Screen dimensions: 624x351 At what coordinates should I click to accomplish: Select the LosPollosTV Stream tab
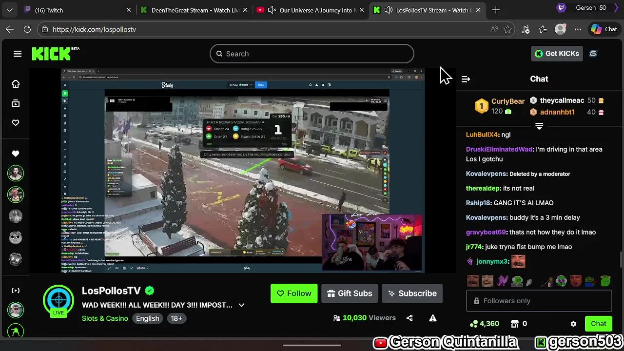pos(427,10)
